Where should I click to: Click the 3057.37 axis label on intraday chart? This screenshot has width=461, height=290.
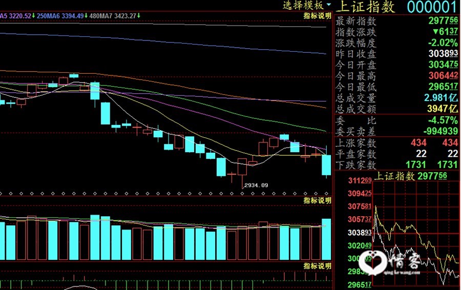click(360, 219)
